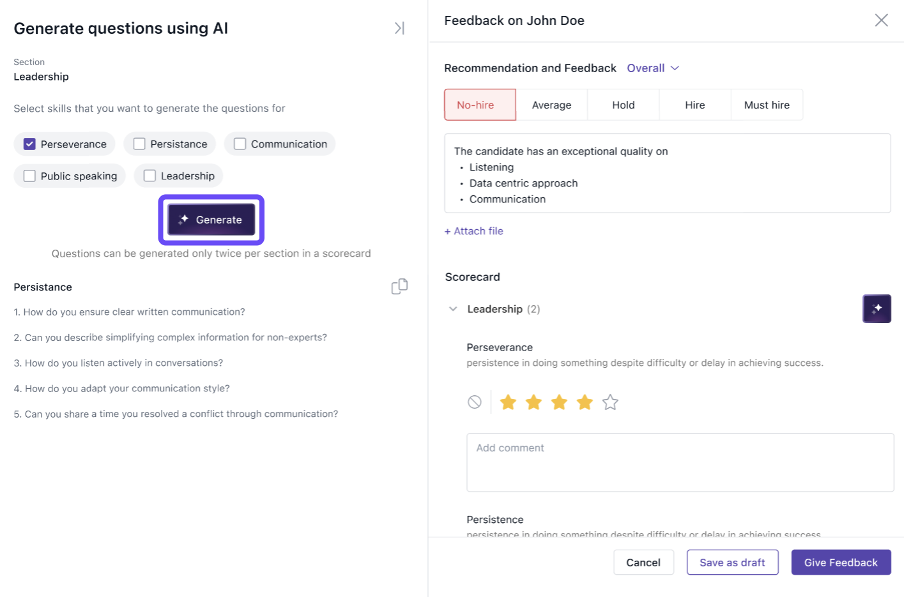
Task: Tick the Leadership skill checkbox
Action: 149,176
